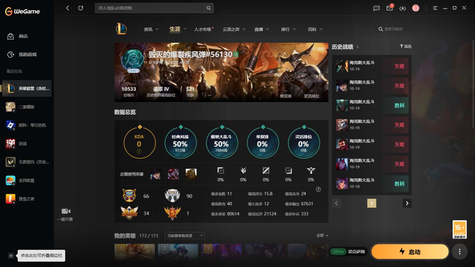Open the 诺克萨斯 50ms server selector

348,252
